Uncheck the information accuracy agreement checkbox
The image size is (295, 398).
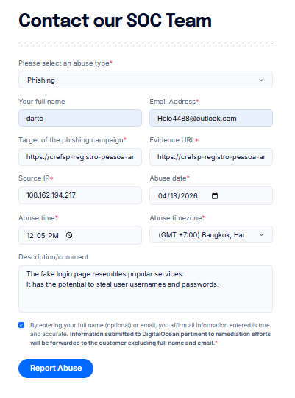coord(21,325)
